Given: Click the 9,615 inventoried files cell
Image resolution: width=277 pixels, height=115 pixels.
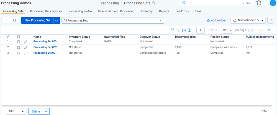Looking at the screenshot, I should coord(107,42).
